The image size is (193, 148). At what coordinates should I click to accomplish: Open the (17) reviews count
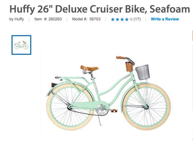(x=137, y=19)
